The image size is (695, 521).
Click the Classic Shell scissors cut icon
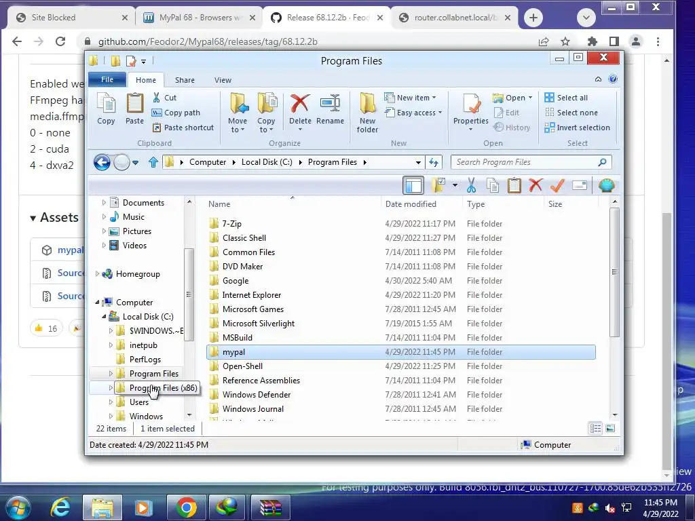[x=471, y=186]
